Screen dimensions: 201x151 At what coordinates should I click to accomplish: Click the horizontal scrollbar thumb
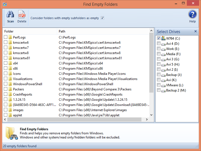74,119
